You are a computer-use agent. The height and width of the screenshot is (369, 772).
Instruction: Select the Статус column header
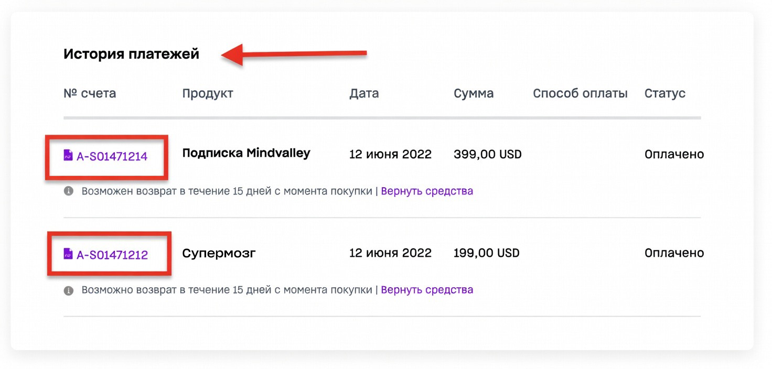click(664, 94)
